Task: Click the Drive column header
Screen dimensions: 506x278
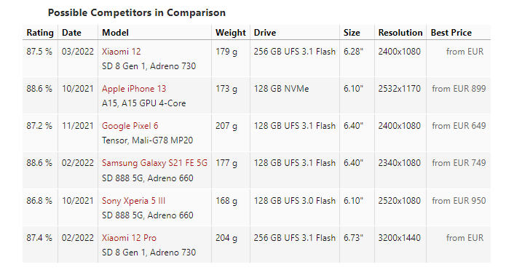Action: pos(265,33)
